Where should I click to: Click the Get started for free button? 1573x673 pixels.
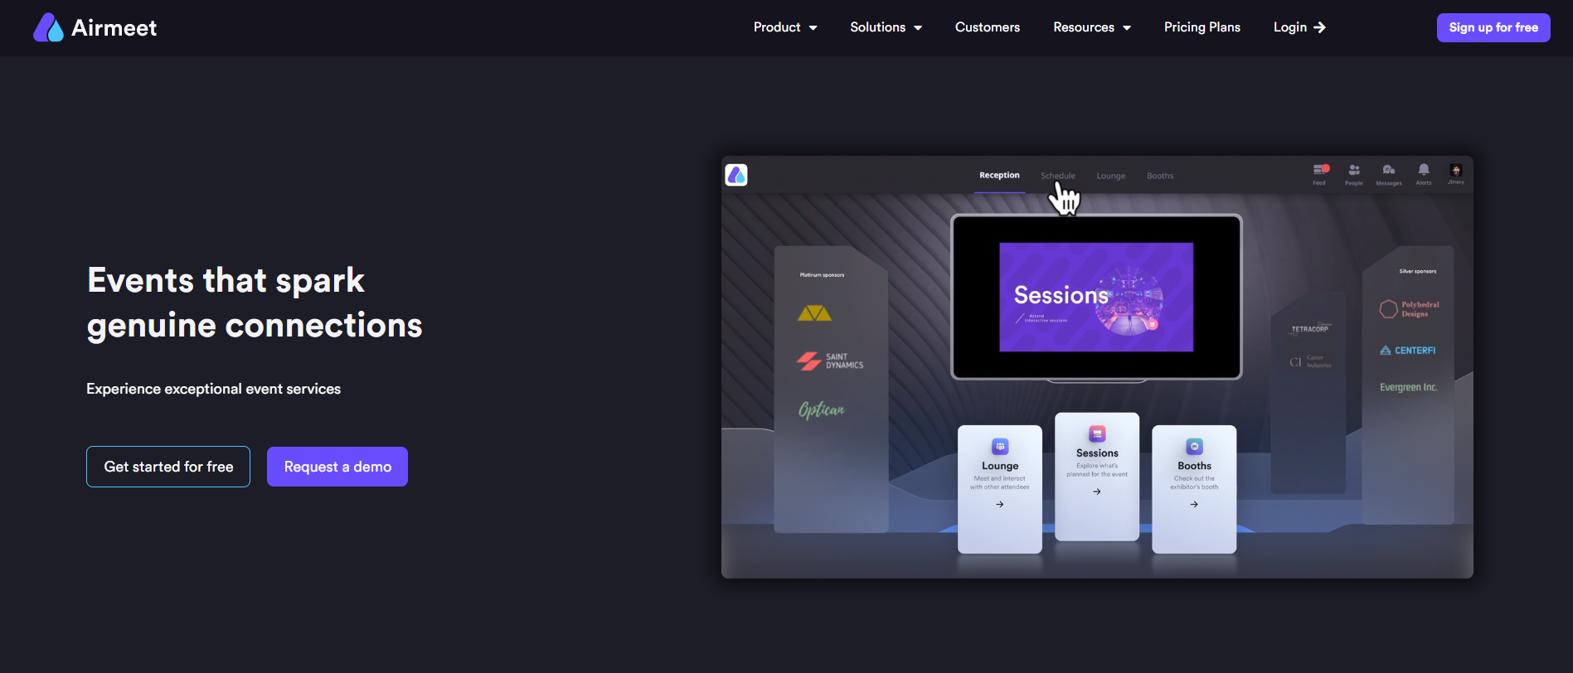168,467
